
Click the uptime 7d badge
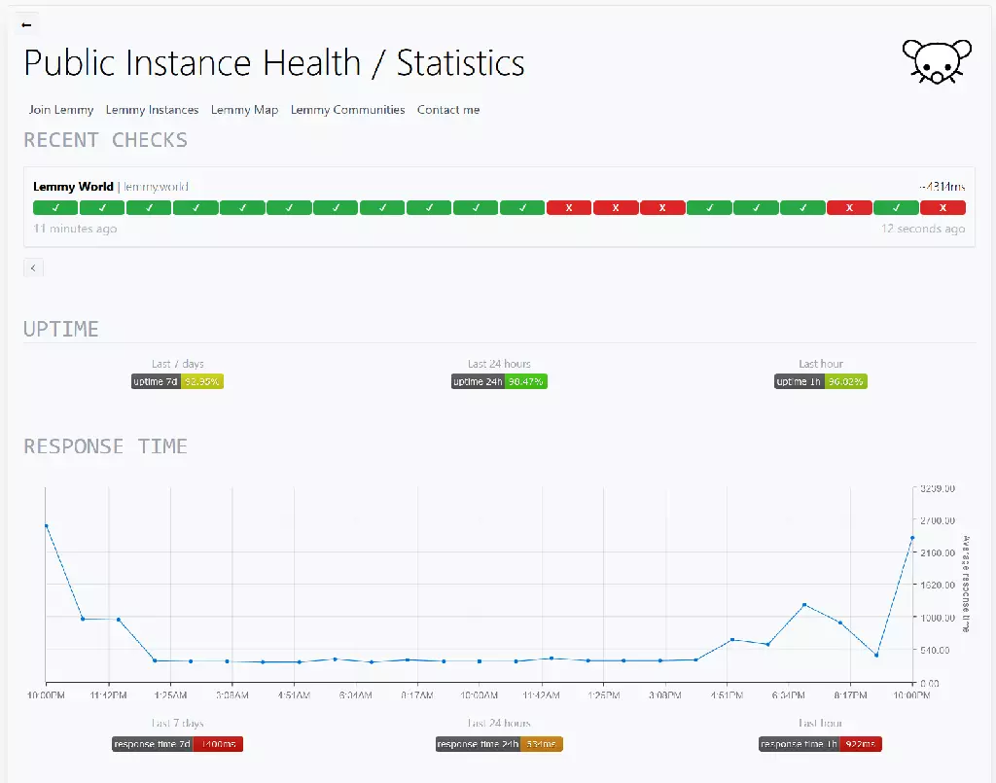(x=177, y=381)
